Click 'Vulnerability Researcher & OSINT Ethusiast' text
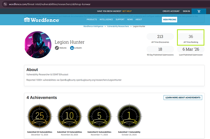Screen dimensions: 210x139 coord(47,75)
